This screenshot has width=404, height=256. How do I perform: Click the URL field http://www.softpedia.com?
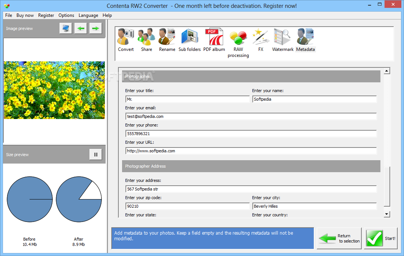point(251,151)
